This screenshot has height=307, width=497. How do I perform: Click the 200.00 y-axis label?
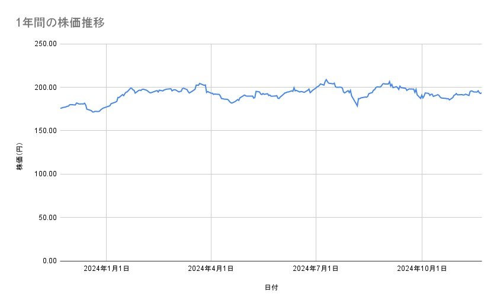click(45, 88)
